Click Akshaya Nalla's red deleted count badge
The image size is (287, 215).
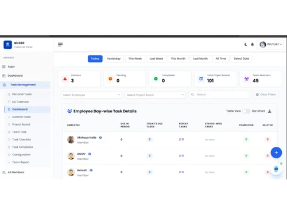click(267, 139)
